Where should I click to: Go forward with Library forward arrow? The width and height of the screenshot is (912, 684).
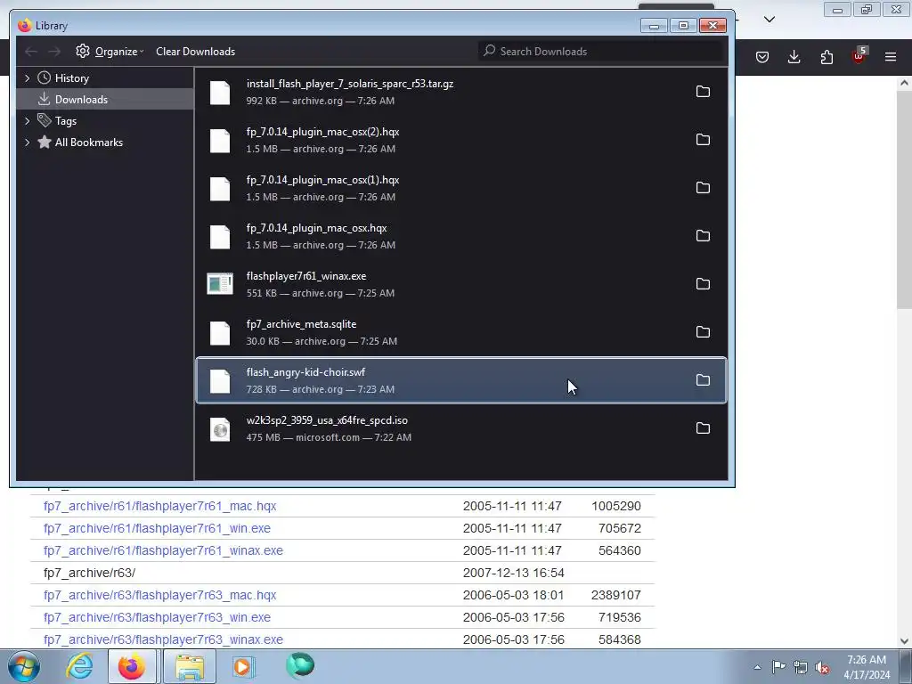pos(54,52)
